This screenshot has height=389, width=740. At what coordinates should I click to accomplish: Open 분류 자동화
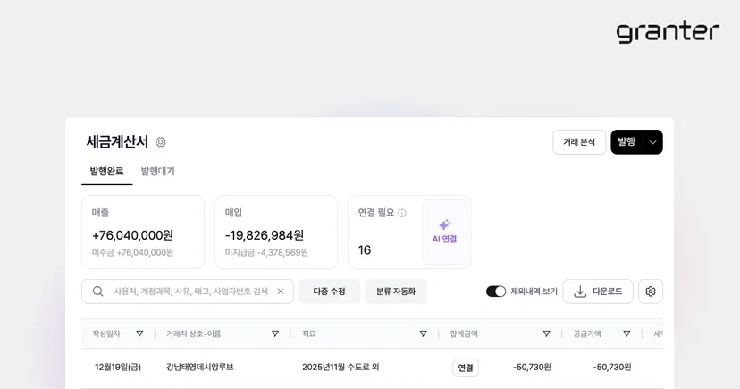396,292
